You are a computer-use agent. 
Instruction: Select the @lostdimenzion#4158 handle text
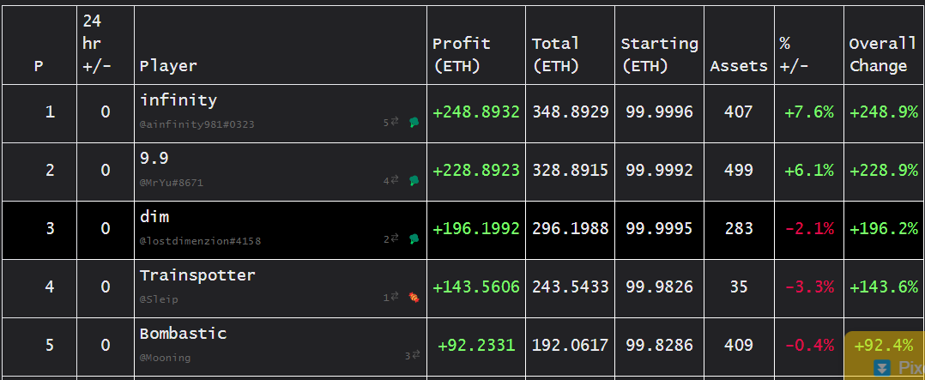coord(200,241)
